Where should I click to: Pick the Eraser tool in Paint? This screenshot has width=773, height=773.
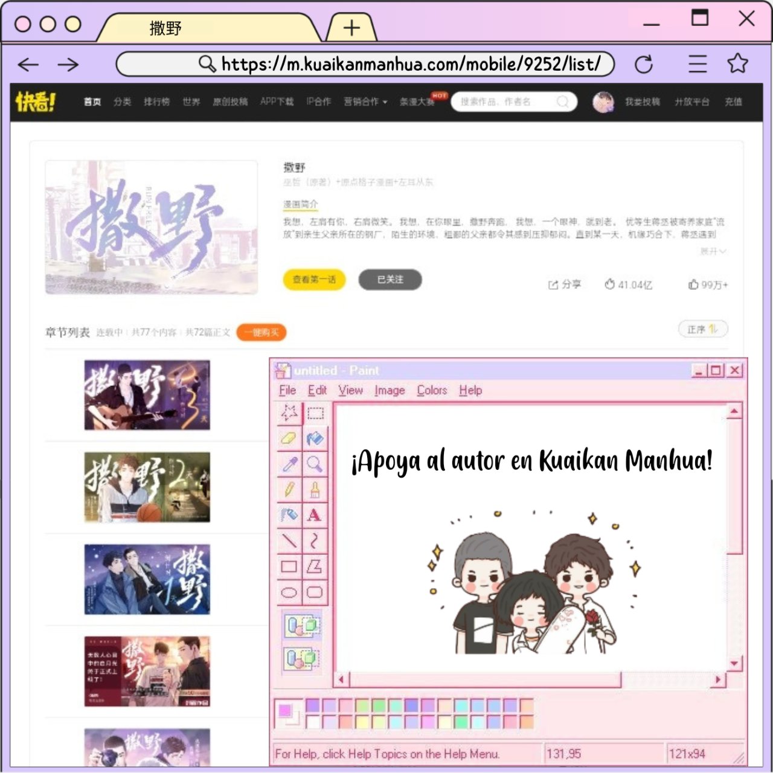[289, 438]
